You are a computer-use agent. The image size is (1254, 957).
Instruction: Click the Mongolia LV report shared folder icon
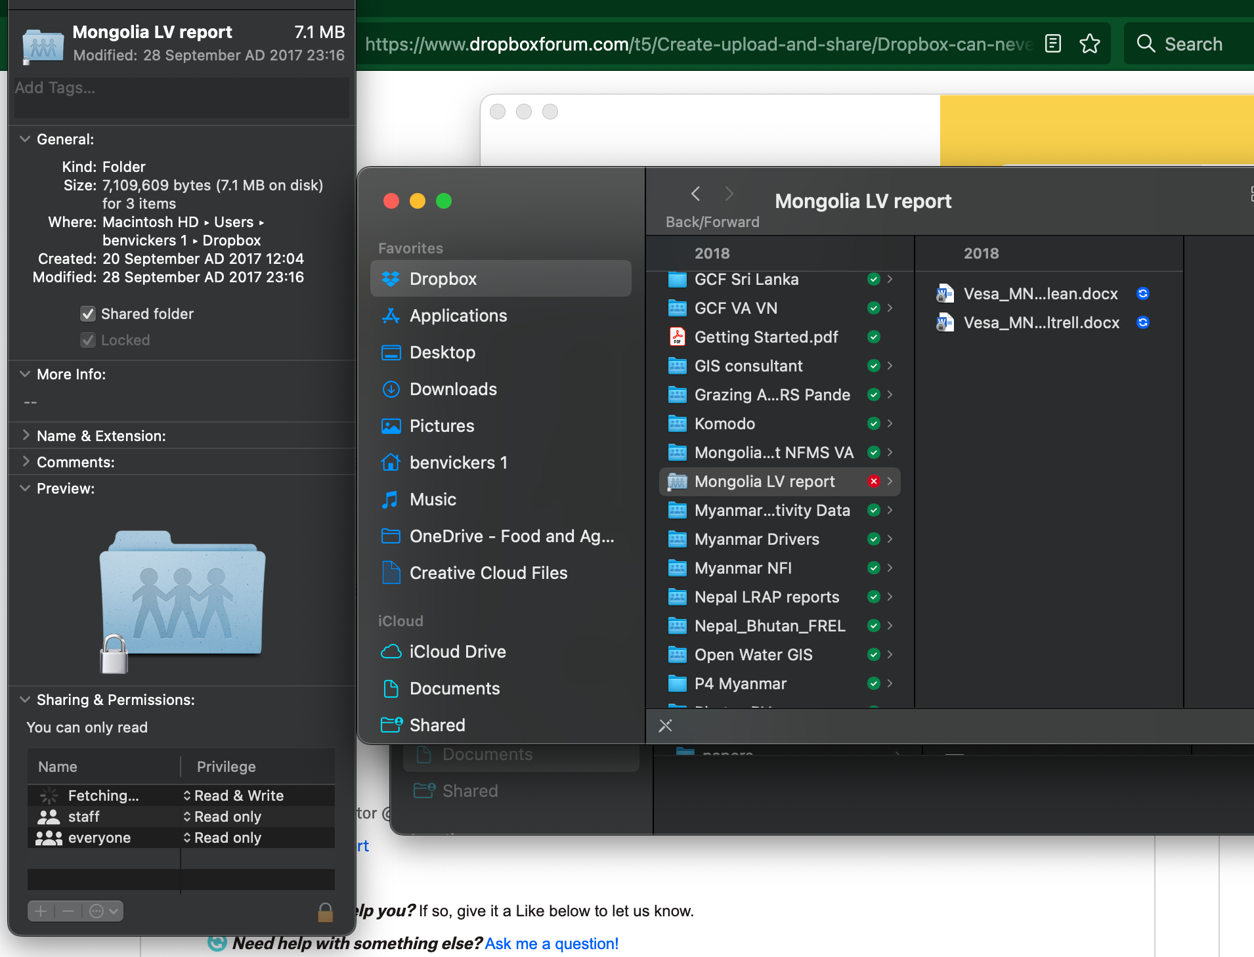coord(677,481)
